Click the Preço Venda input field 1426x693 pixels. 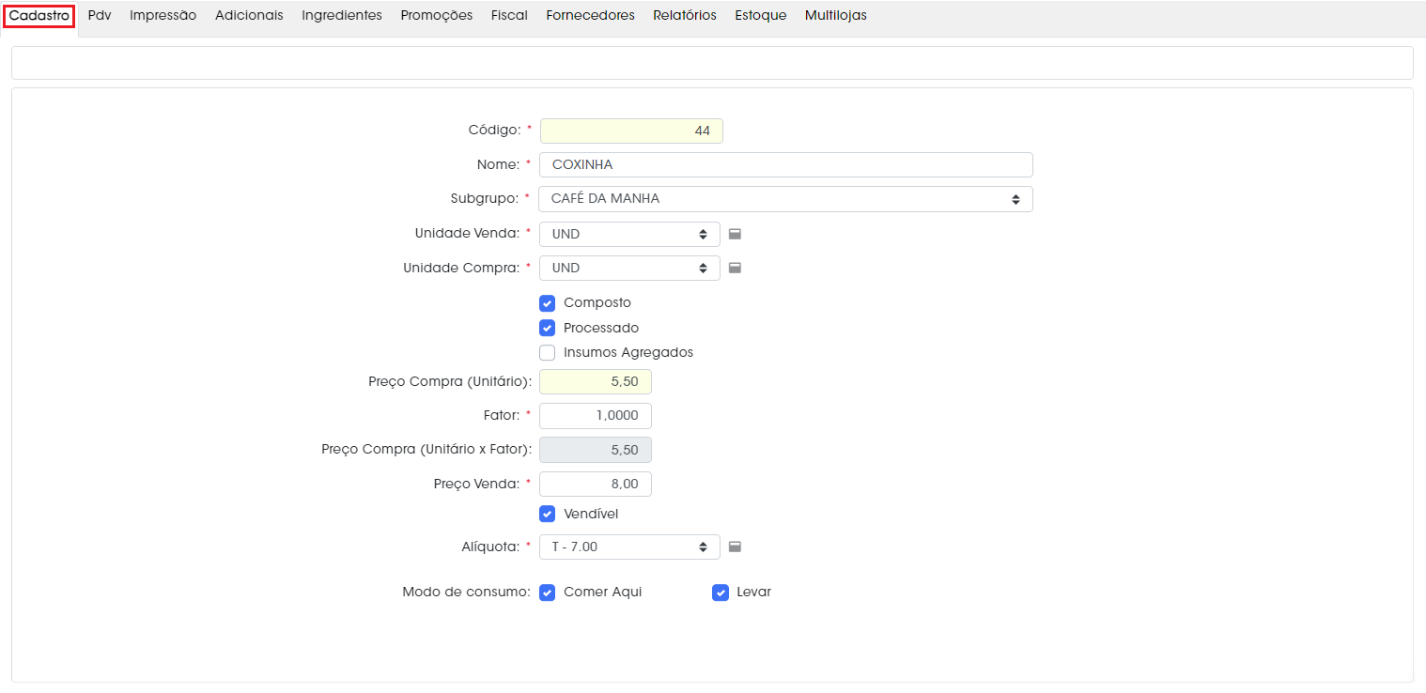(x=596, y=484)
